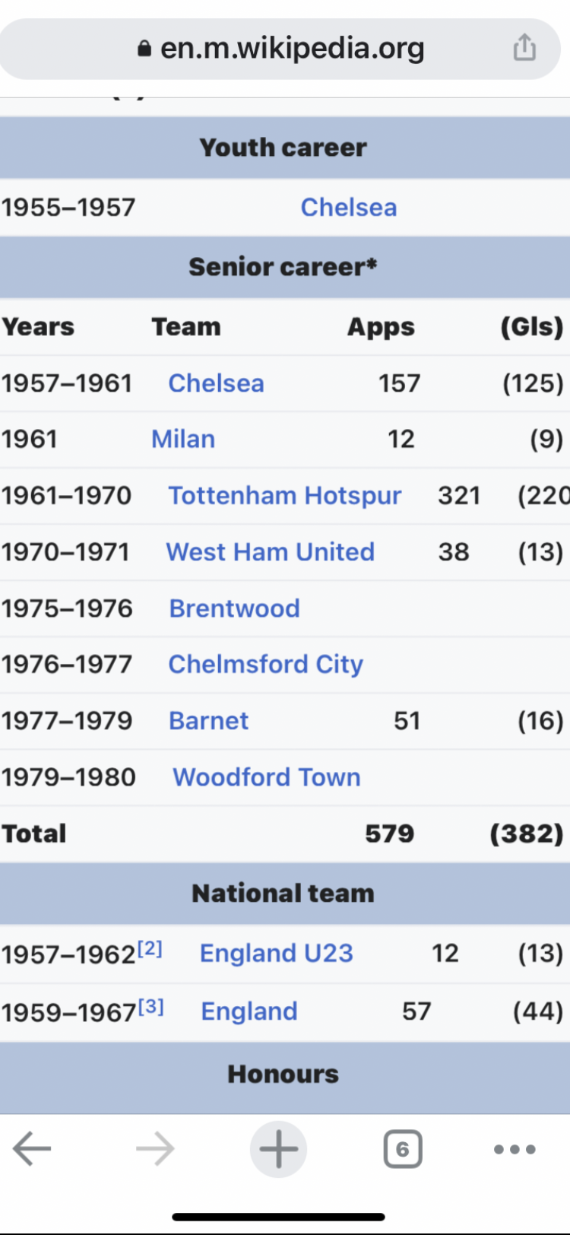Follow the Brentwood team link
570x1235 pixels.
pyautogui.click(x=234, y=608)
